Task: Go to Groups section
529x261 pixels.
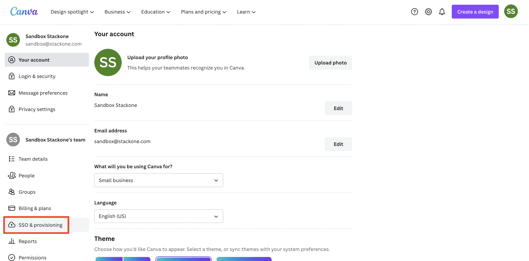Action: [47, 192]
